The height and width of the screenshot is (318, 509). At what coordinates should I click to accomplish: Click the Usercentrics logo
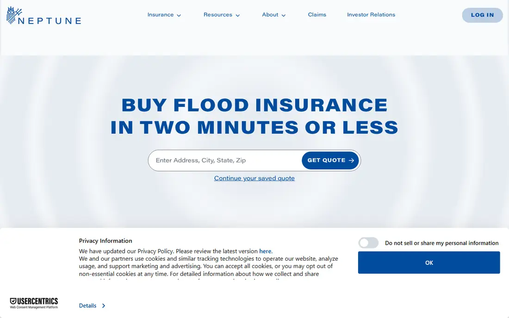34,303
